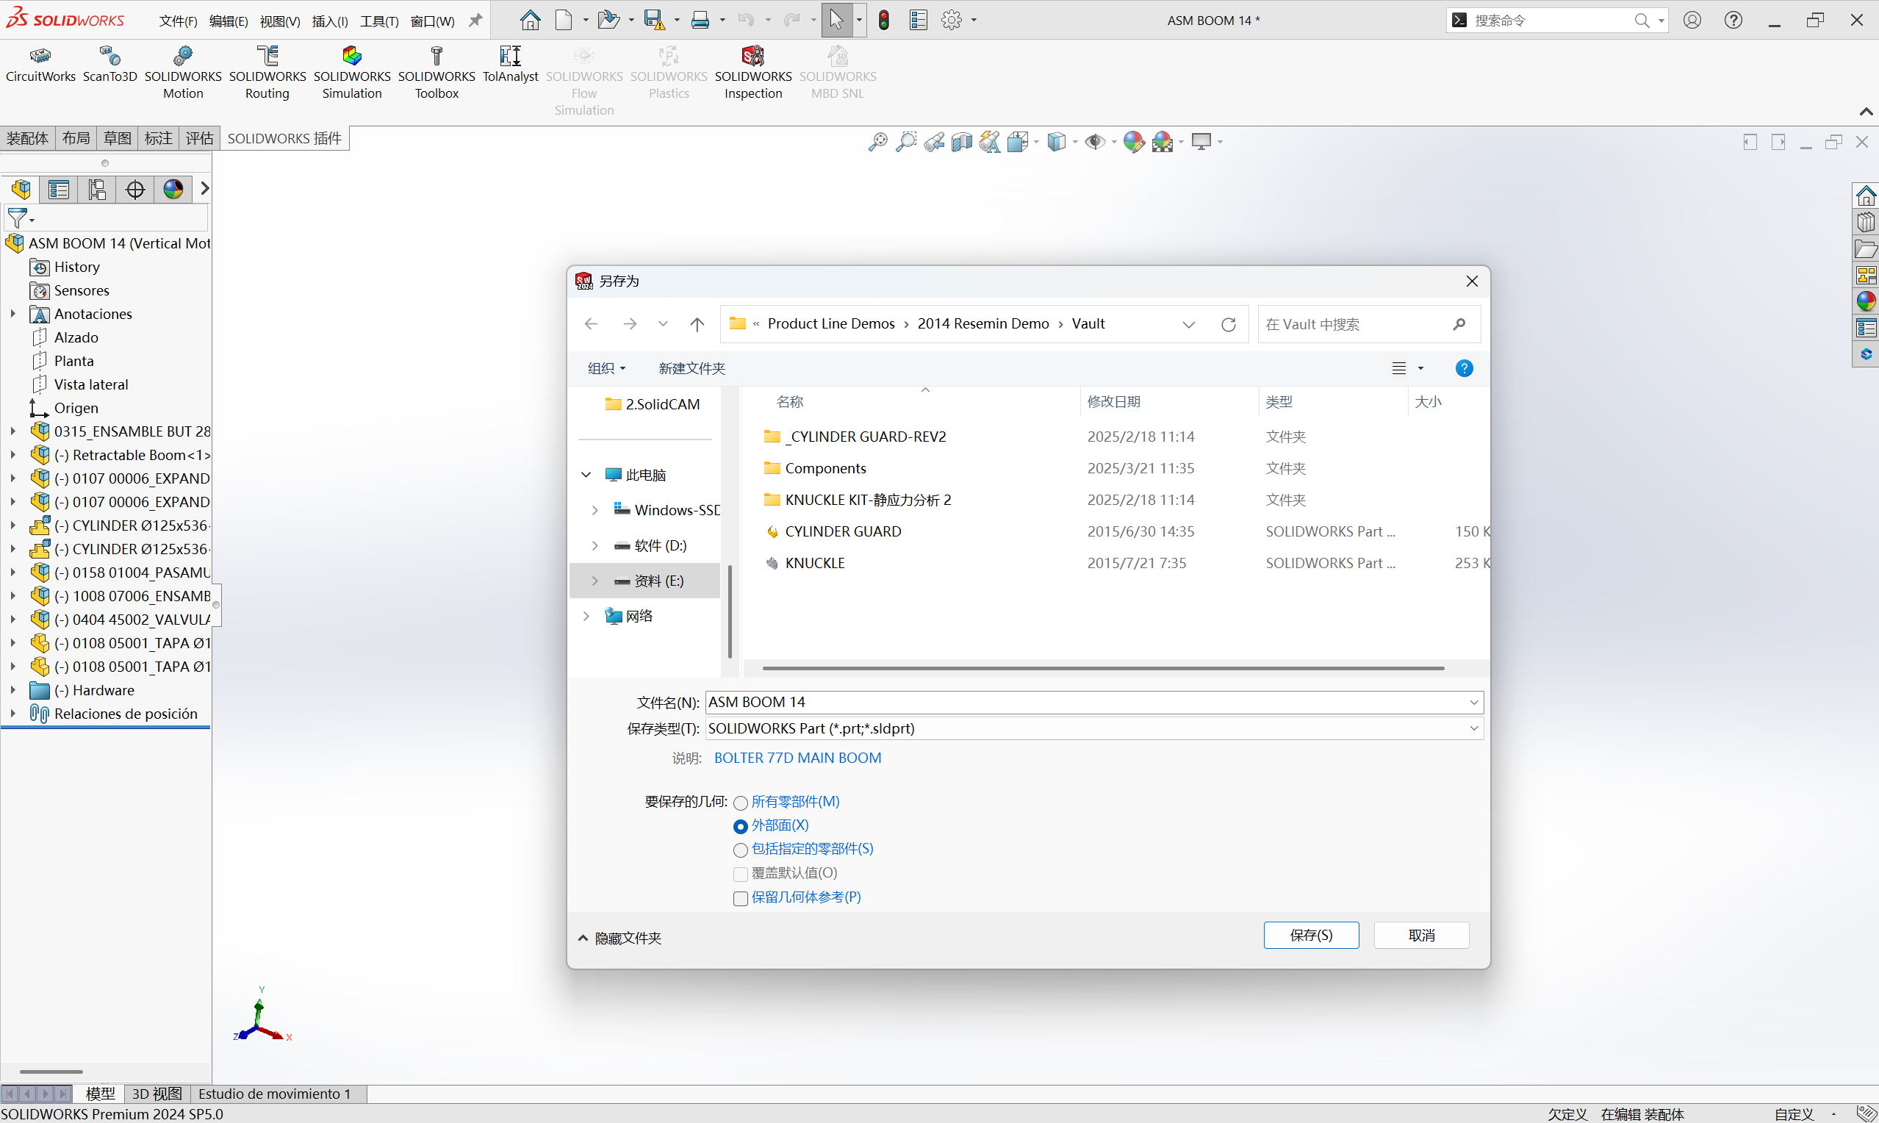Open FeatureManager design tree tab
The image size is (1879, 1123).
pyautogui.click(x=21, y=188)
